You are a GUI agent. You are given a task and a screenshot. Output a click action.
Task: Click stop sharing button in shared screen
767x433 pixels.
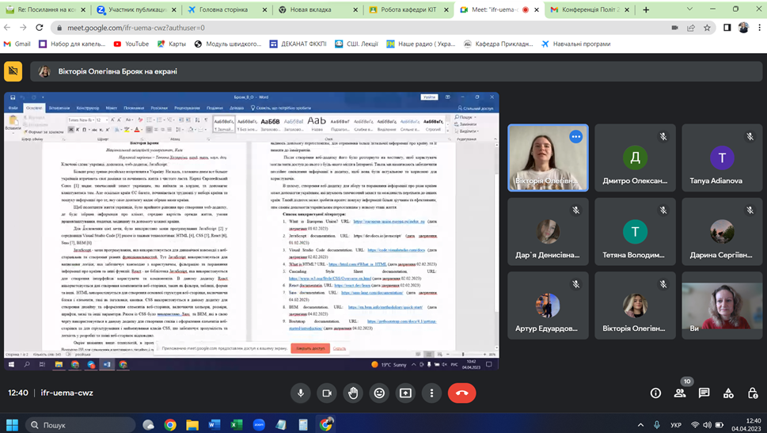click(x=310, y=348)
